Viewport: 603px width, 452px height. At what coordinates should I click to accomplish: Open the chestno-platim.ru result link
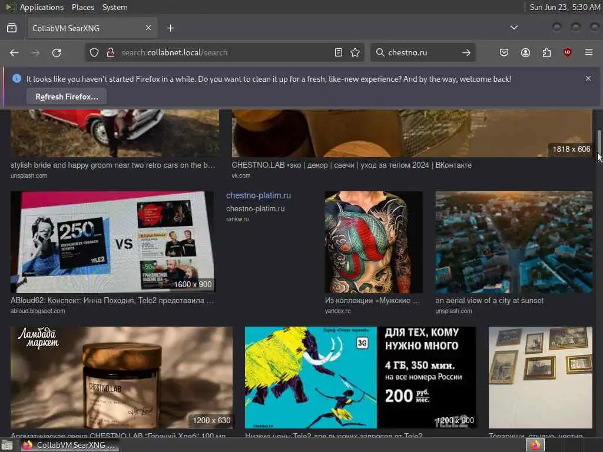coord(259,195)
